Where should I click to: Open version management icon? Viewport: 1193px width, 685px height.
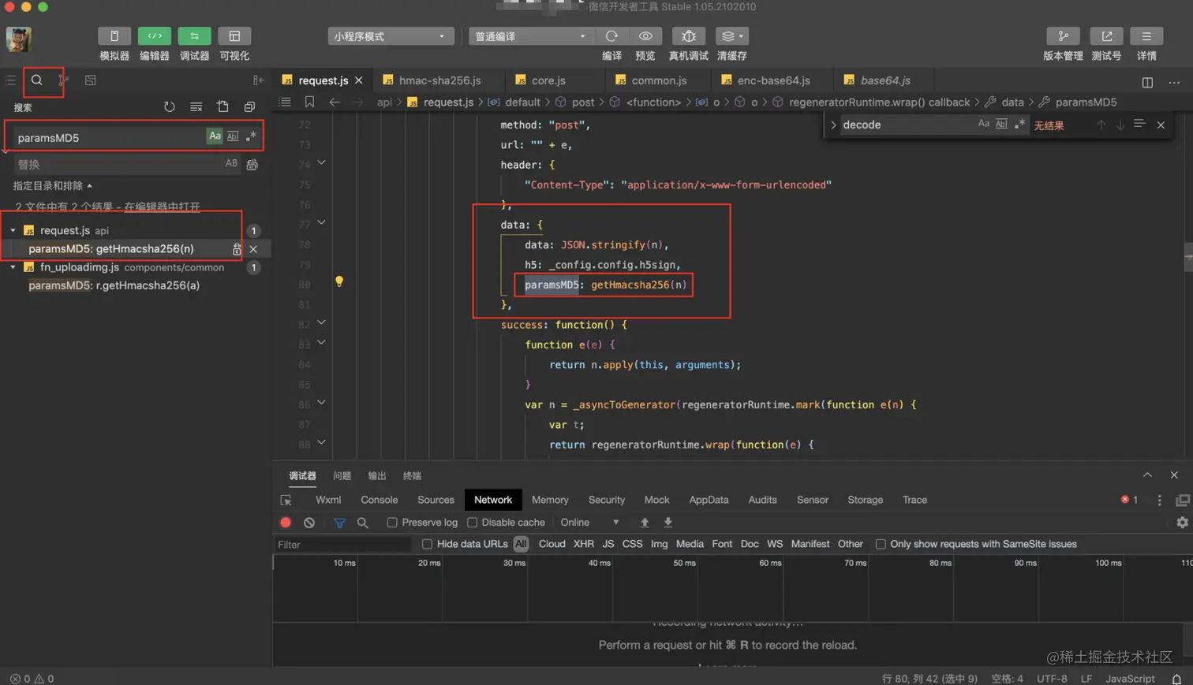click(1063, 36)
